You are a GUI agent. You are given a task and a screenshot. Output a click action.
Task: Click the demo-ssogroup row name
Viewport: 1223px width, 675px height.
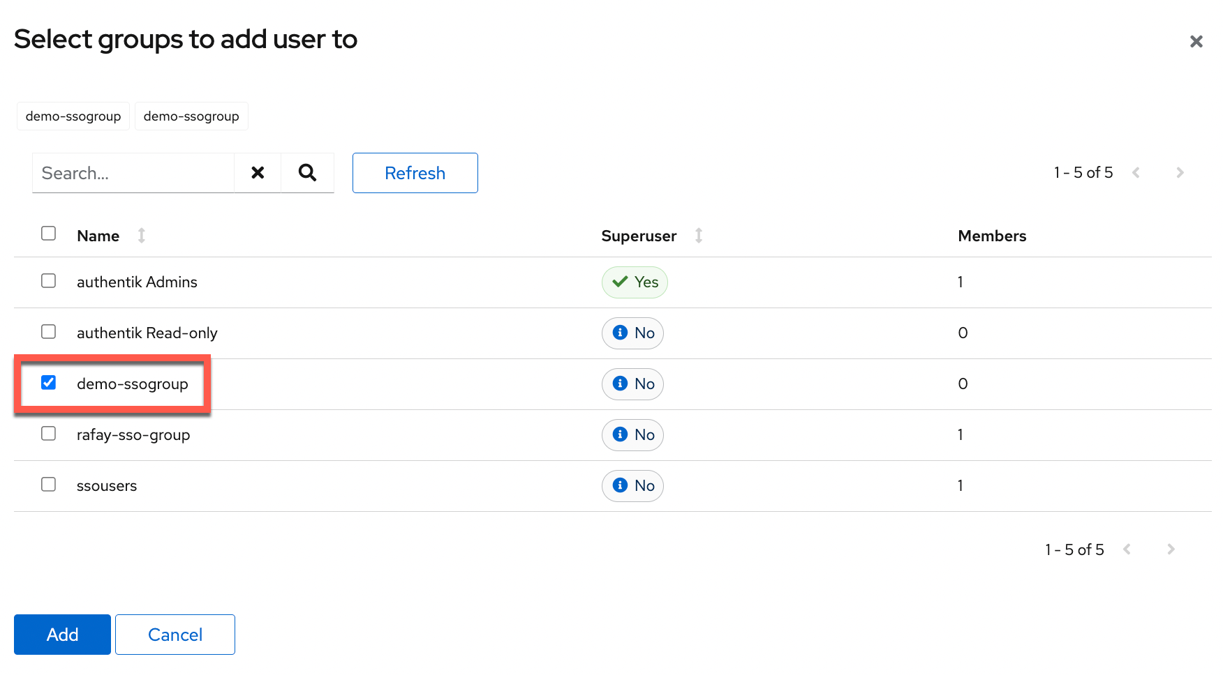pyautogui.click(x=133, y=384)
